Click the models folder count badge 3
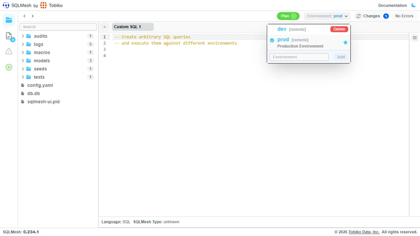 tap(90, 61)
